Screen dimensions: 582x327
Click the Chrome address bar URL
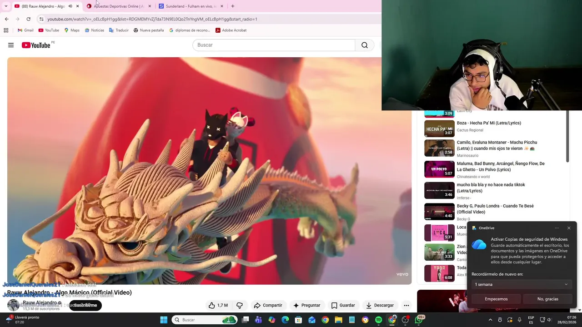152,19
